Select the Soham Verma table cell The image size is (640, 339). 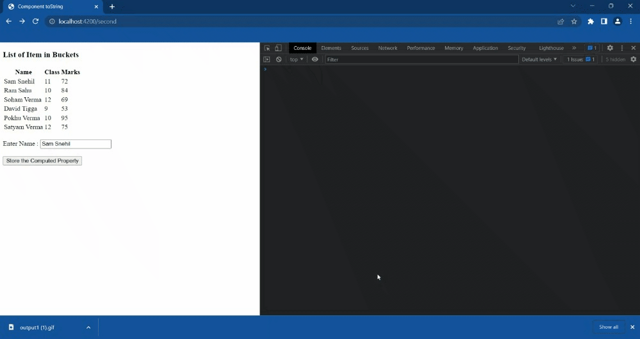pos(22,100)
